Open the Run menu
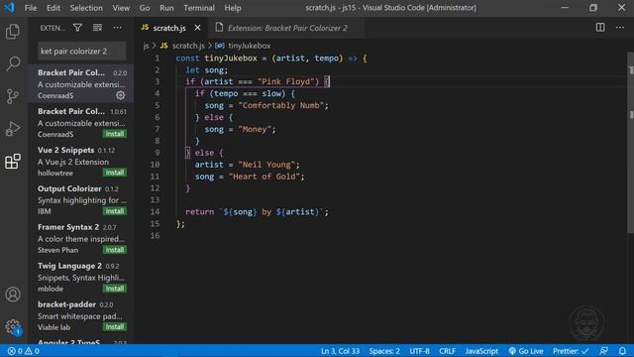The height and width of the screenshot is (357, 634). pyautogui.click(x=166, y=8)
